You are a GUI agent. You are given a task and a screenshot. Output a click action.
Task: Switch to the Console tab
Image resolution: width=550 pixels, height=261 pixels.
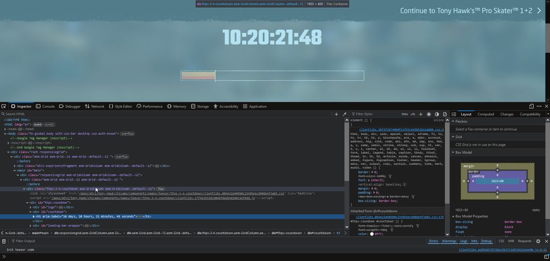(x=45, y=106)
